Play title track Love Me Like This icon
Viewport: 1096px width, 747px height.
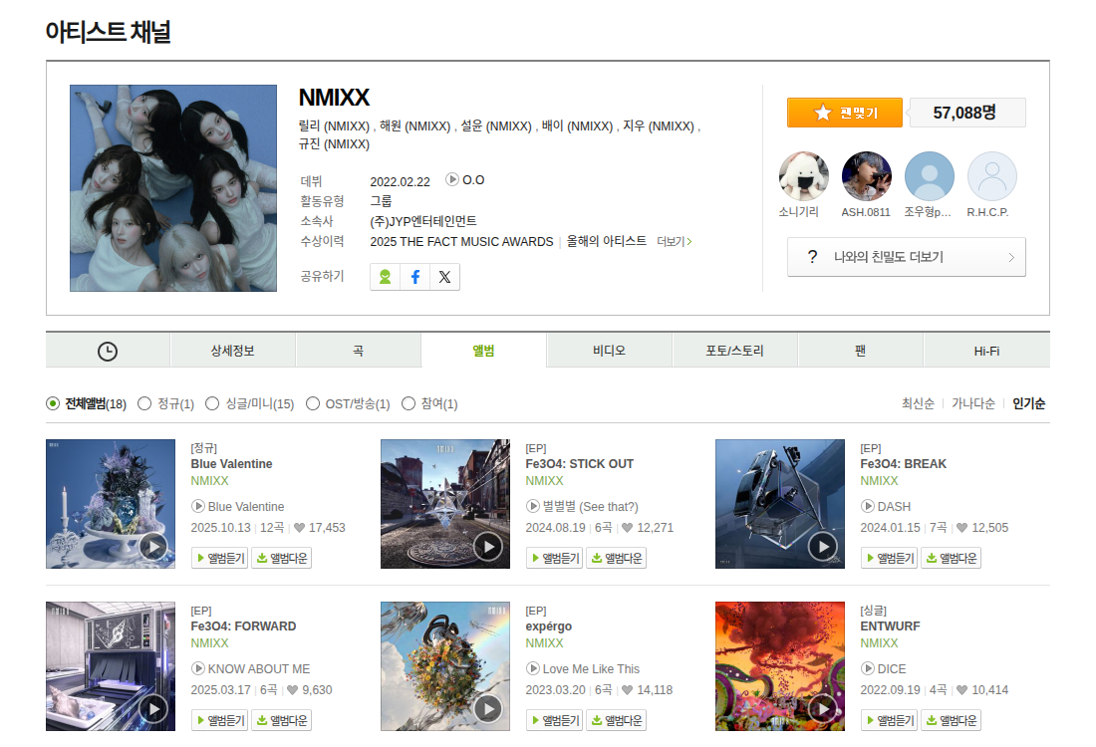[x=533, y=668]
